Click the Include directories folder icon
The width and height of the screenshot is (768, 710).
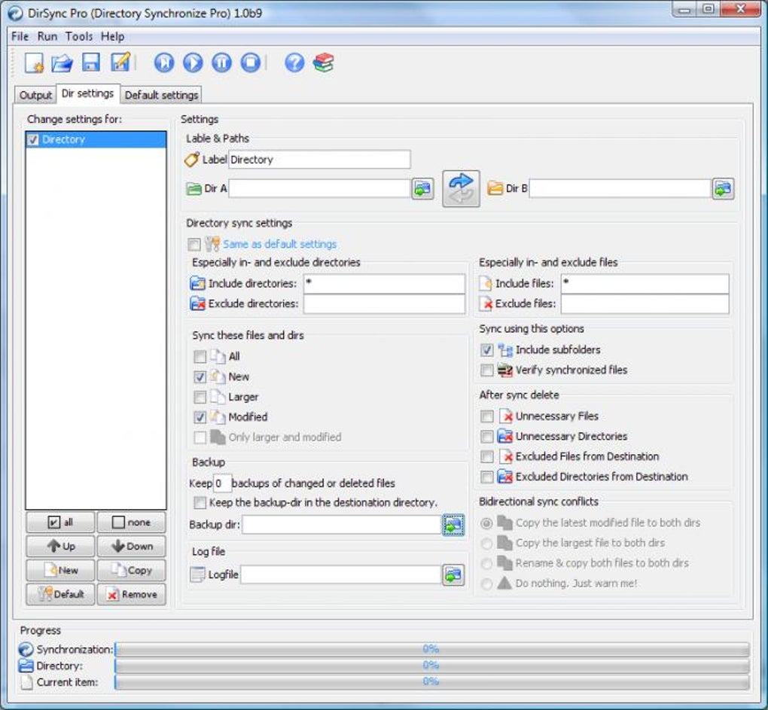[x=198, y=284]
